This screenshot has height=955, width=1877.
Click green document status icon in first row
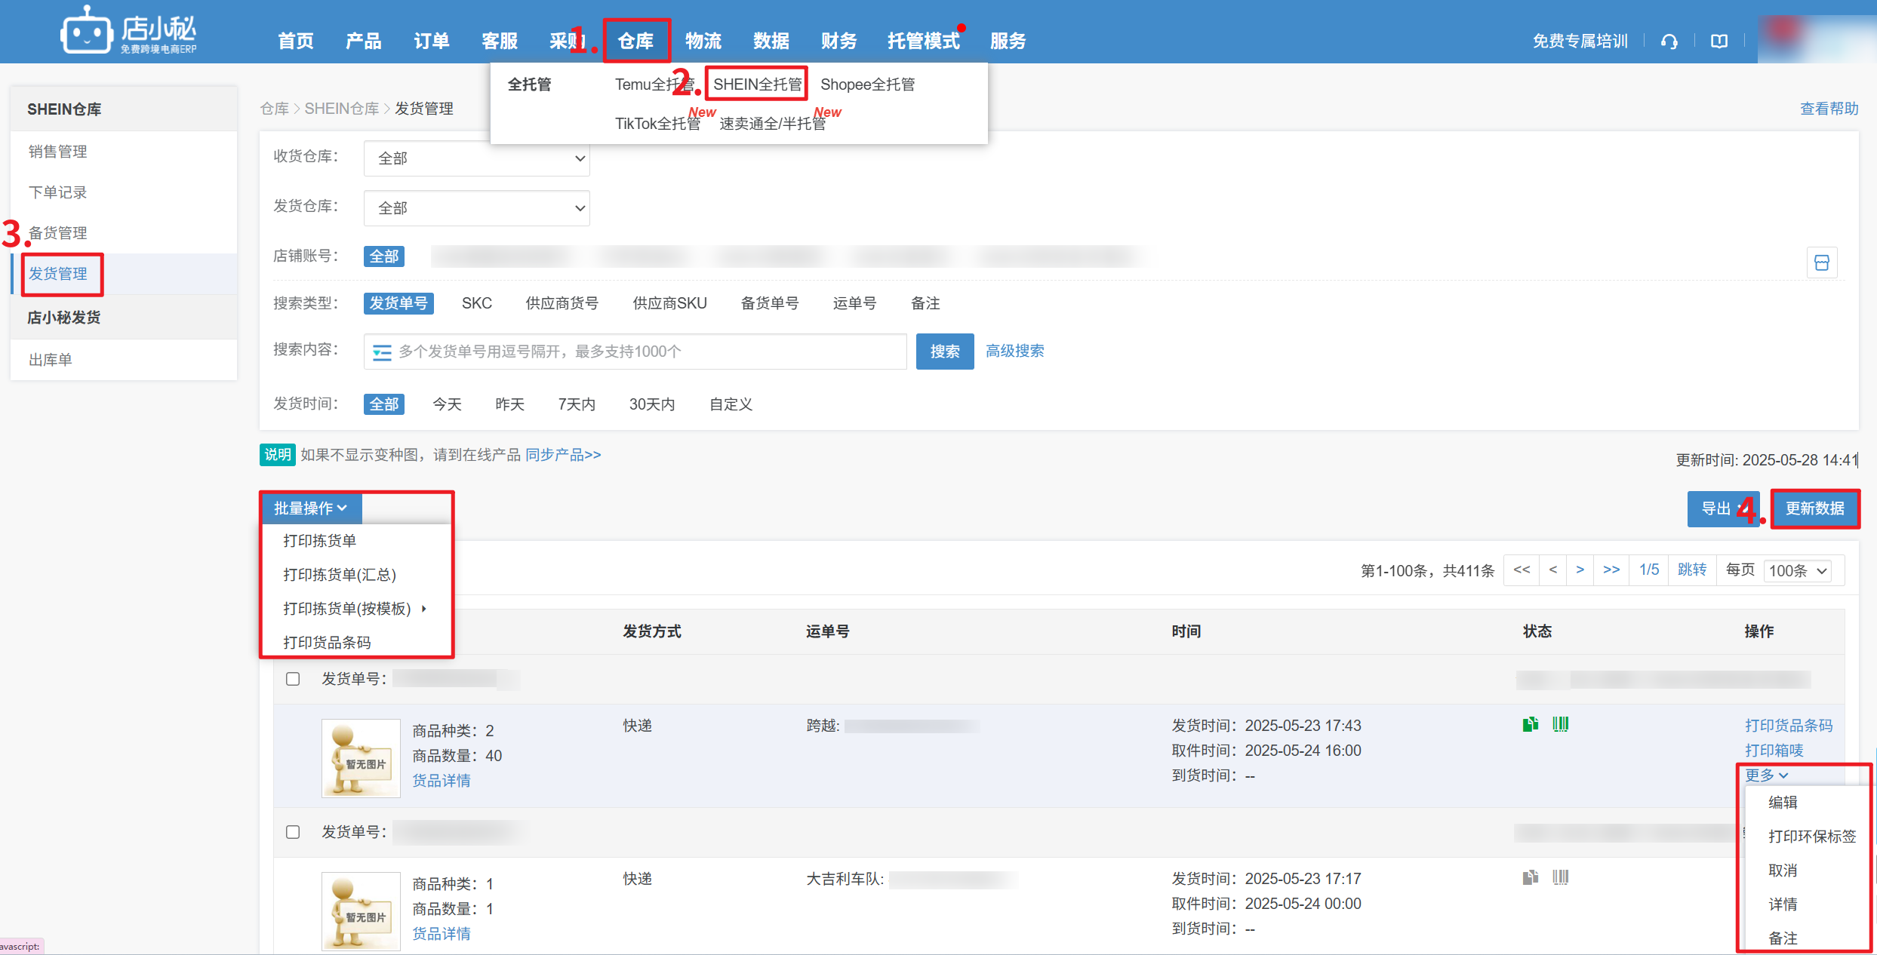pyautogui.click(x=1530, y=724)
